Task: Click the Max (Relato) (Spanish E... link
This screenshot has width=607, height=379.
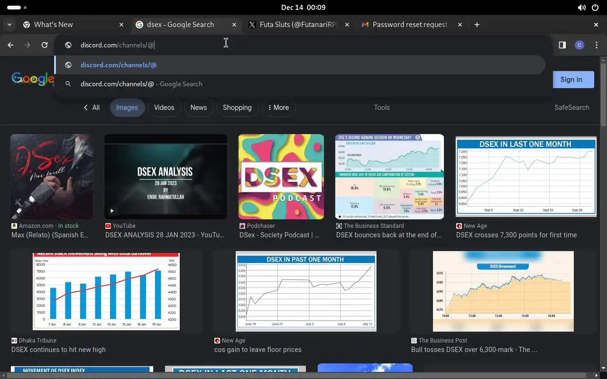Action: [50, 235]
